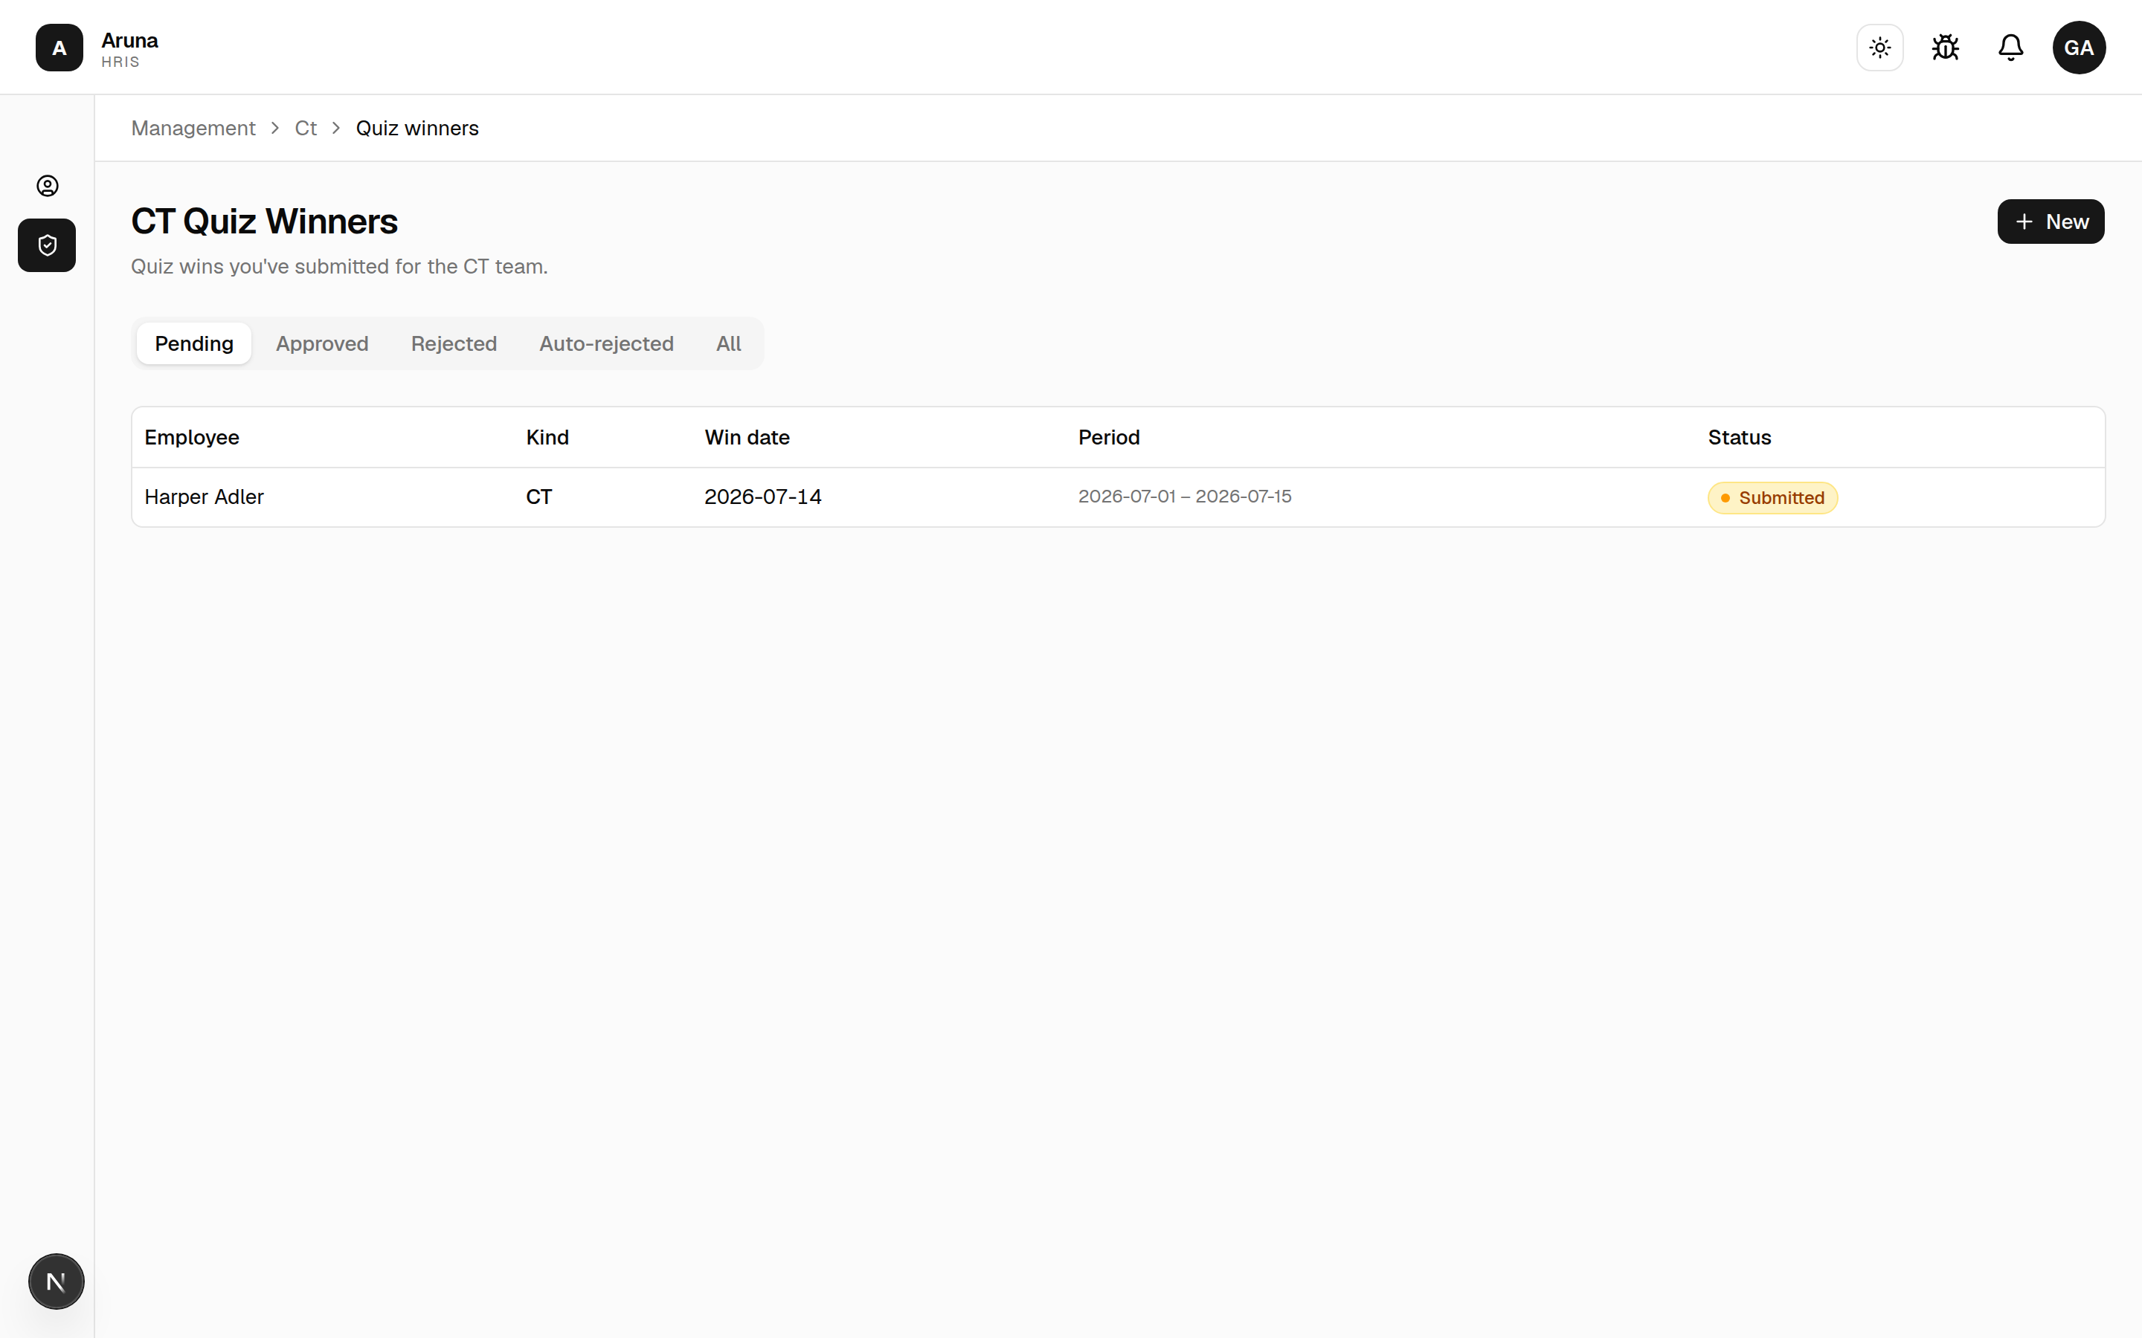
Task: Go to the Management breadcrumb
Action: [193, 129]
